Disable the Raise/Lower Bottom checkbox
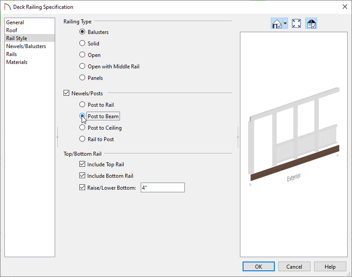The height and width of the screenshot is (277, 352). pyautogui.click(x=82, y=187)
